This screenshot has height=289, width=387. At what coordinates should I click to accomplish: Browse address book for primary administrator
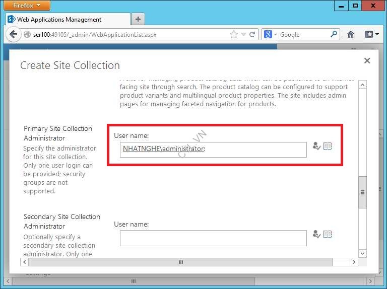(x=328, y=146)
